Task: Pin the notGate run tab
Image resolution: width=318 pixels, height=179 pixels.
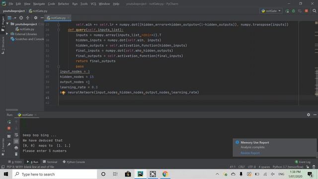Action: (x=9, y=145)
